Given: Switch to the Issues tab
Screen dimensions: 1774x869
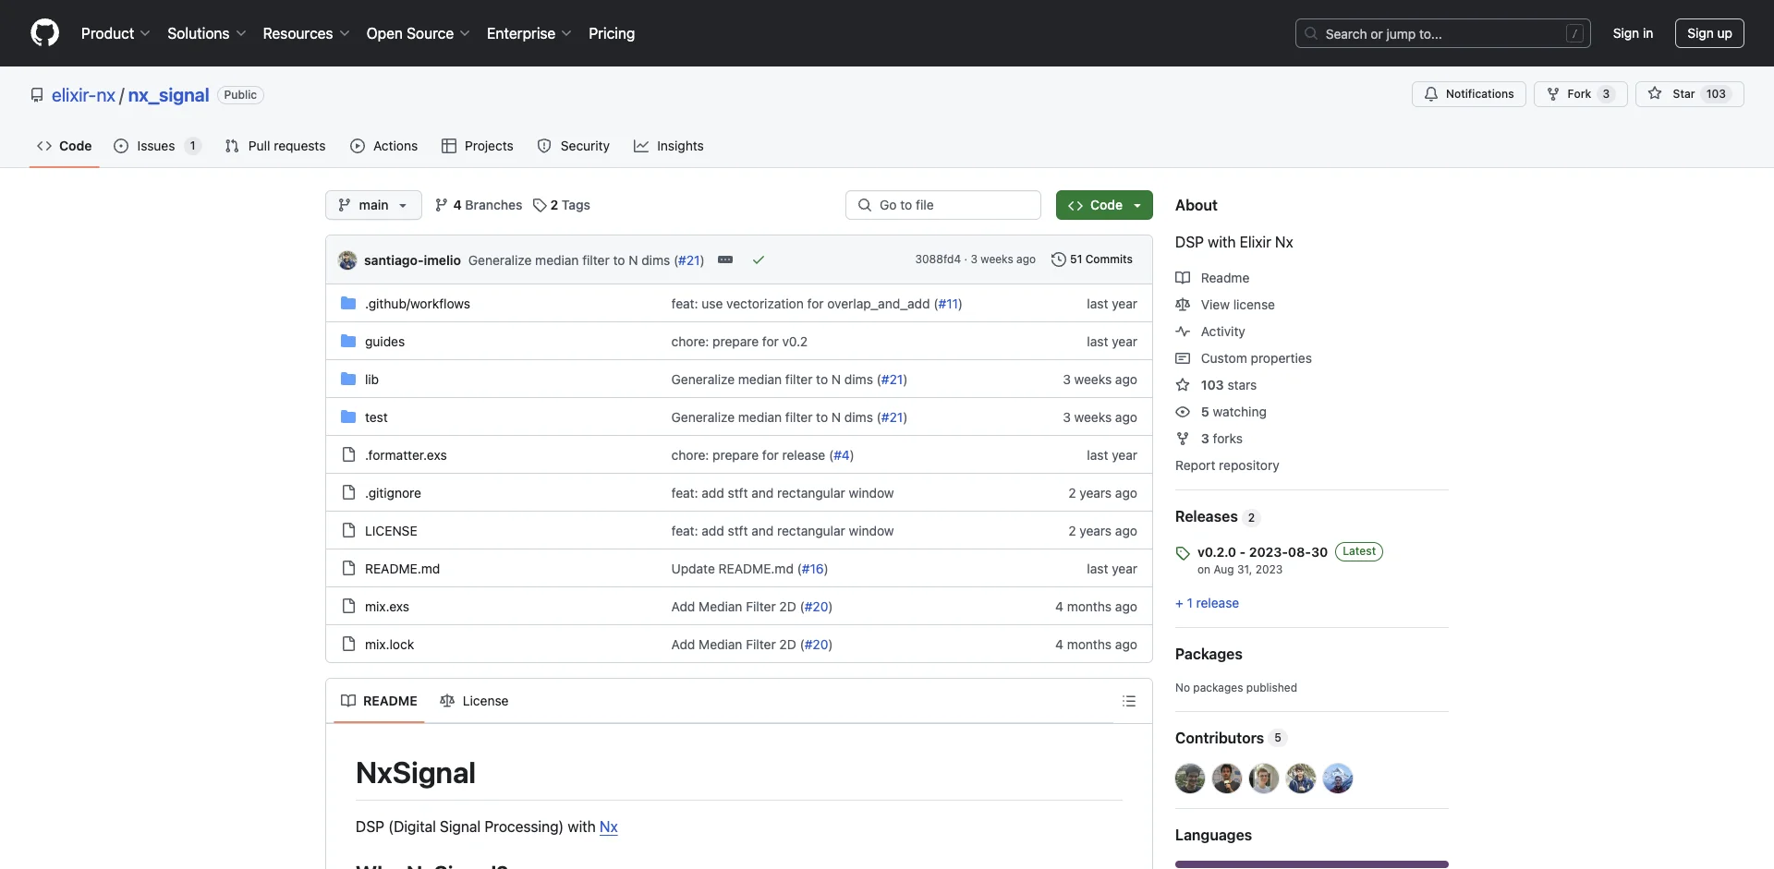Looking at the screenshot, I should (157, 146).
